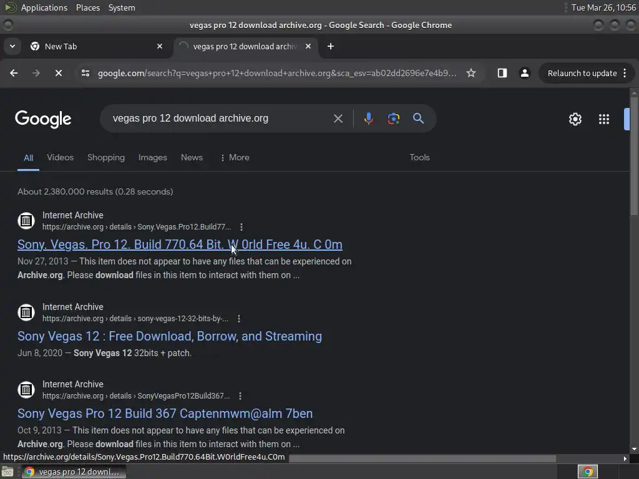Image resolution: width=639 pixels, height=479 pixels.
Task: Open the Tools search options
Action: tap(419, 157)
